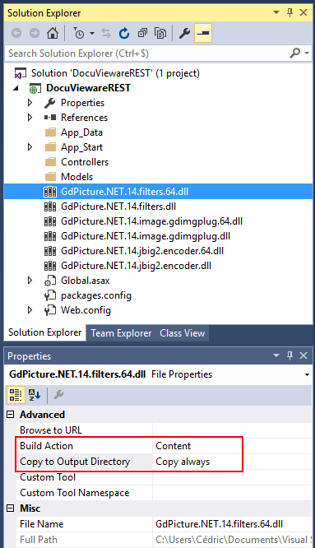The height and width of the screenshot is (548, 315).
Task: Collapse the Advanced properties category
Action: click(x=11, y=415)
